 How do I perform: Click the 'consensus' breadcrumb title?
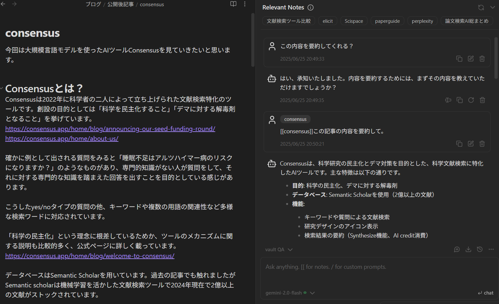(x=152, y=4)
